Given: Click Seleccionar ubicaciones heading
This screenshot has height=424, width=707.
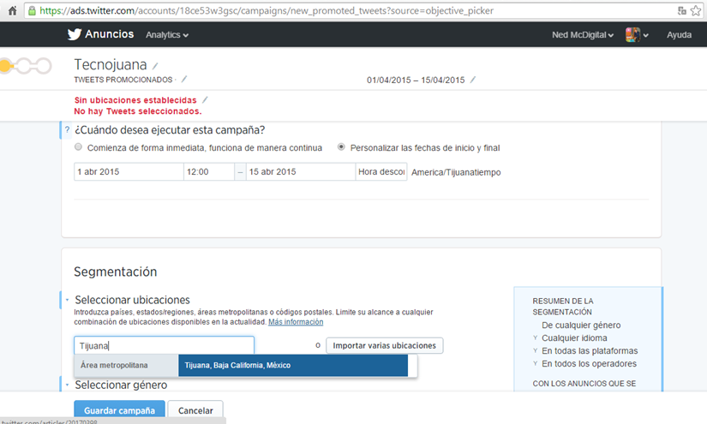Looking at the screenshot, I should 132,300.
